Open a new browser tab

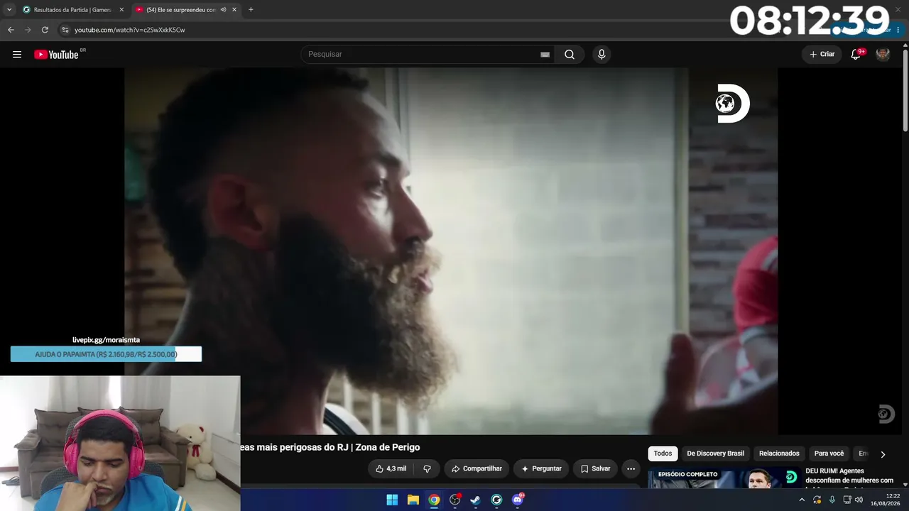[x=251, y=10]
